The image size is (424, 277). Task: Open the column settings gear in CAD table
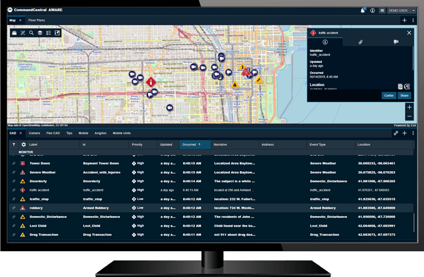(x=23, y=145)
